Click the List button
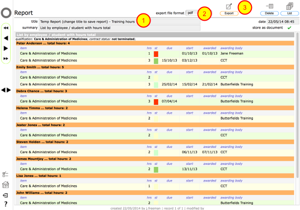300x210 pixels. (290, 13)
